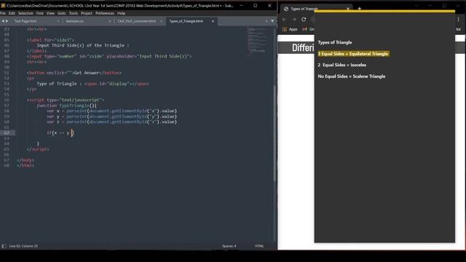Open the Project menu
Viewport: 466px width, 262px height.
coord(87,13)
